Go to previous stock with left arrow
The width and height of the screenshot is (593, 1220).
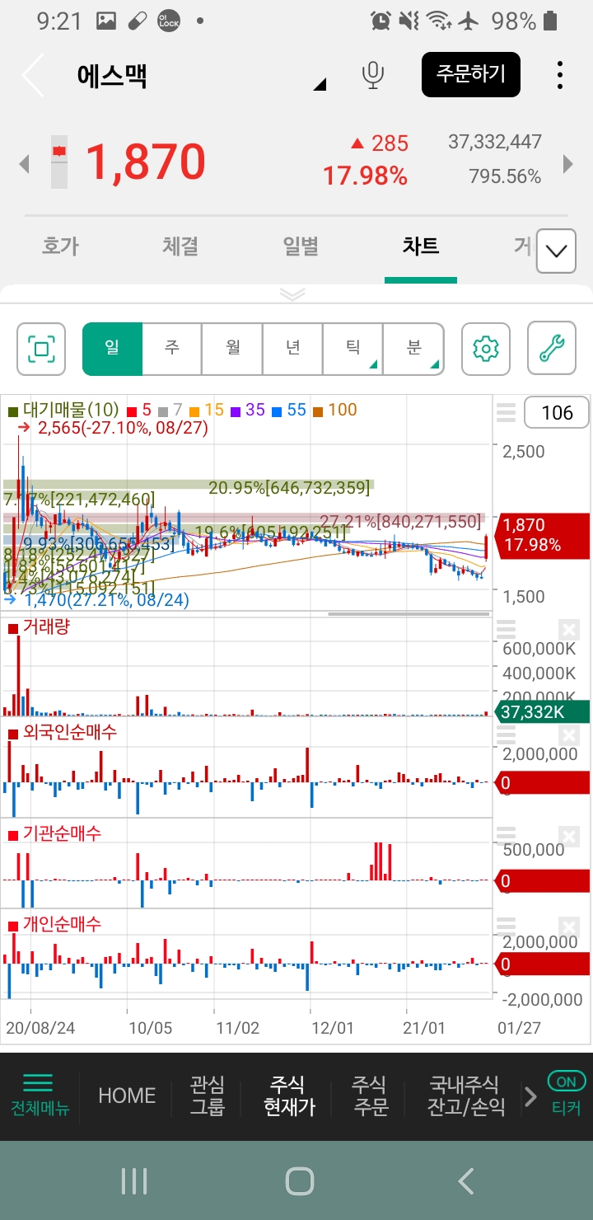(x=24, y=164)
